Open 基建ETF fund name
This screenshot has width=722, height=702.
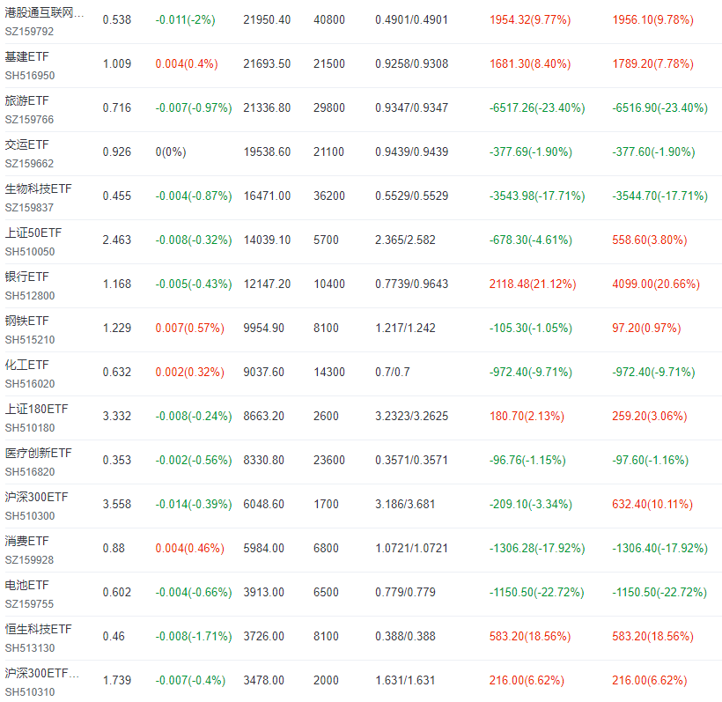(26, 56)
